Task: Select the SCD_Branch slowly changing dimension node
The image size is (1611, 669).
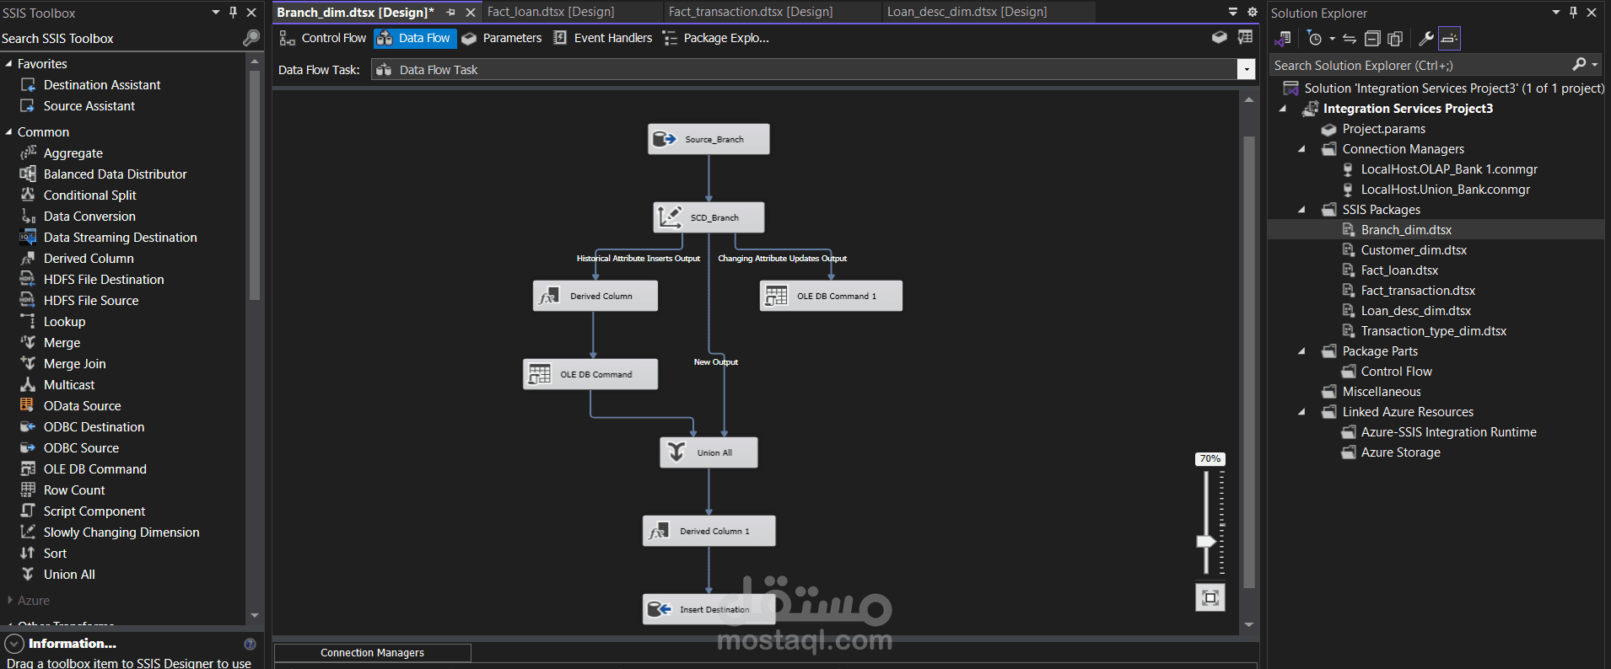Action: coord(709,217)
